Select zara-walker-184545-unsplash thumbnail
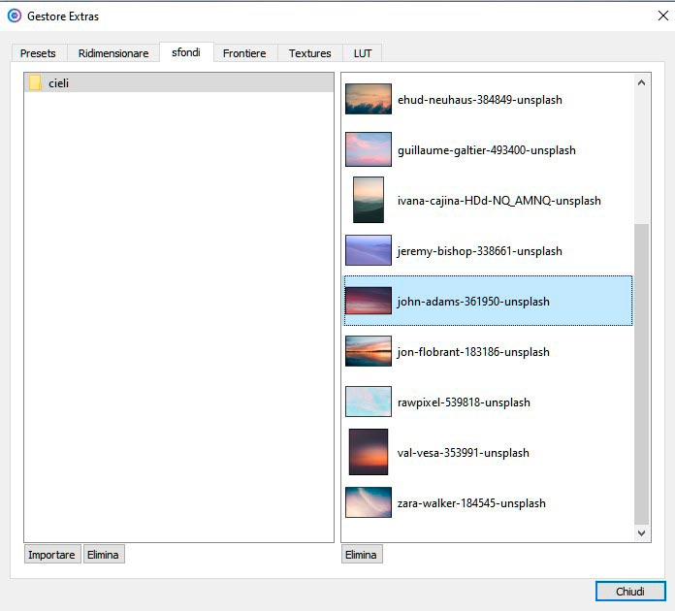 (x=369, y=502)
